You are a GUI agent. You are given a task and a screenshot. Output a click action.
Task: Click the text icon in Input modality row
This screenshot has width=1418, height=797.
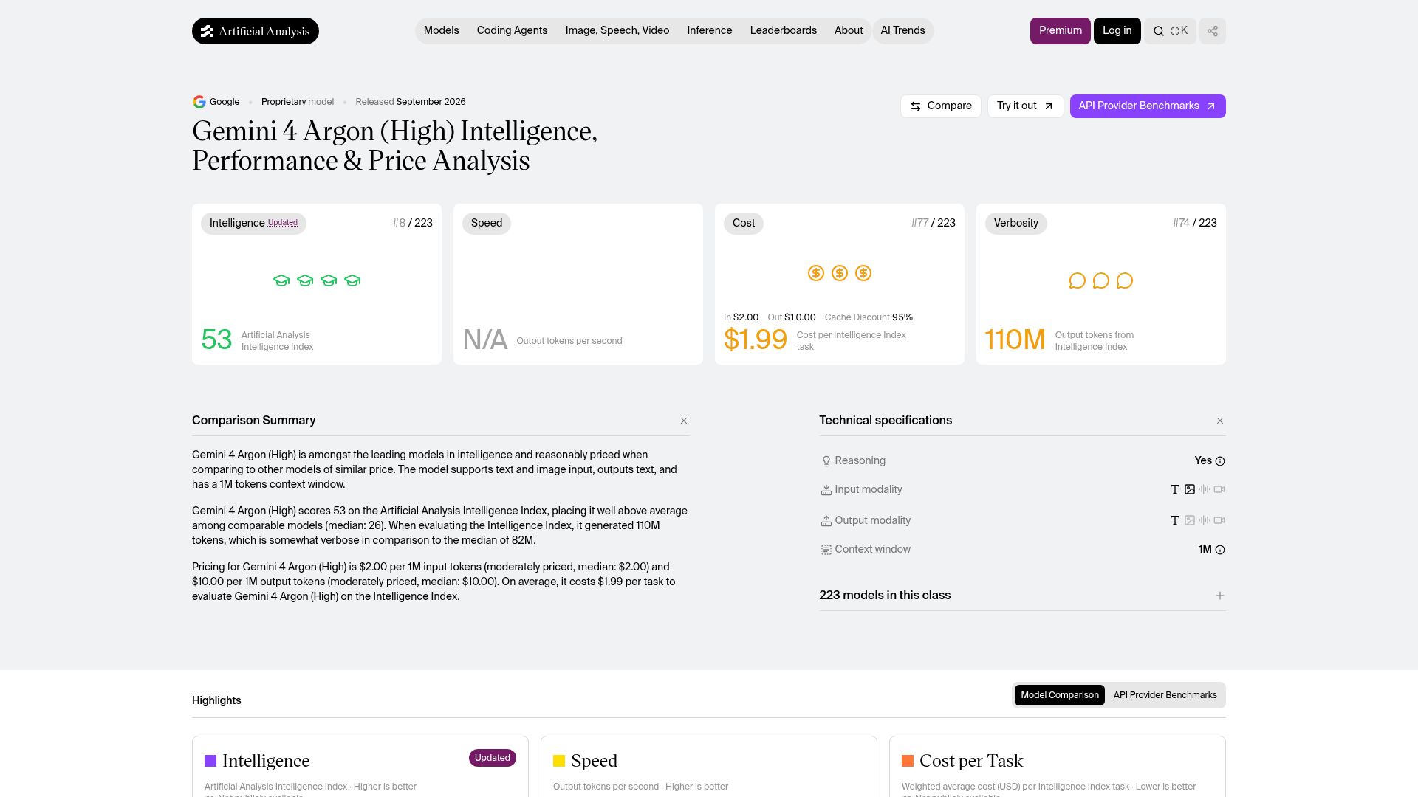click(x=1175, y=489)
